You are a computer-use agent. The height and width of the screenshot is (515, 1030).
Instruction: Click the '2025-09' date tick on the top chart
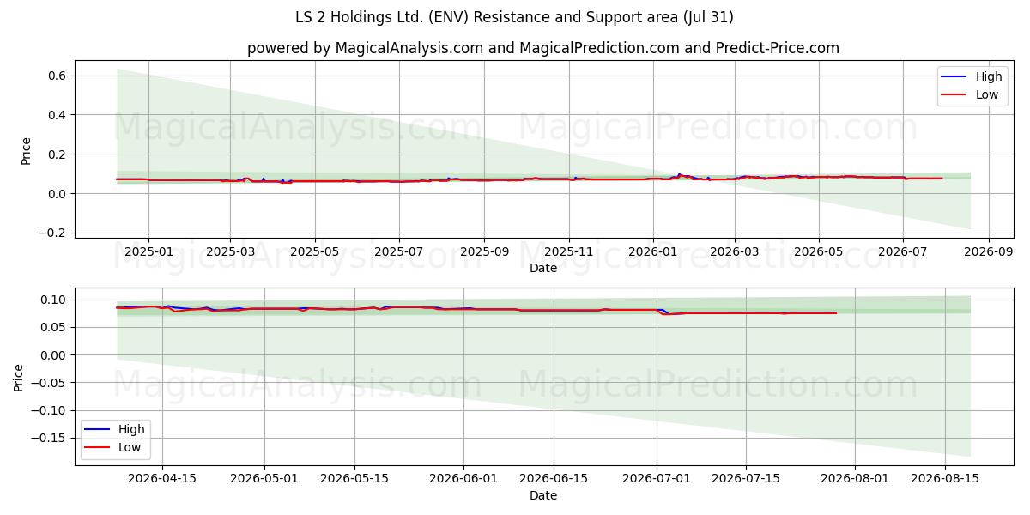point(484,252)
